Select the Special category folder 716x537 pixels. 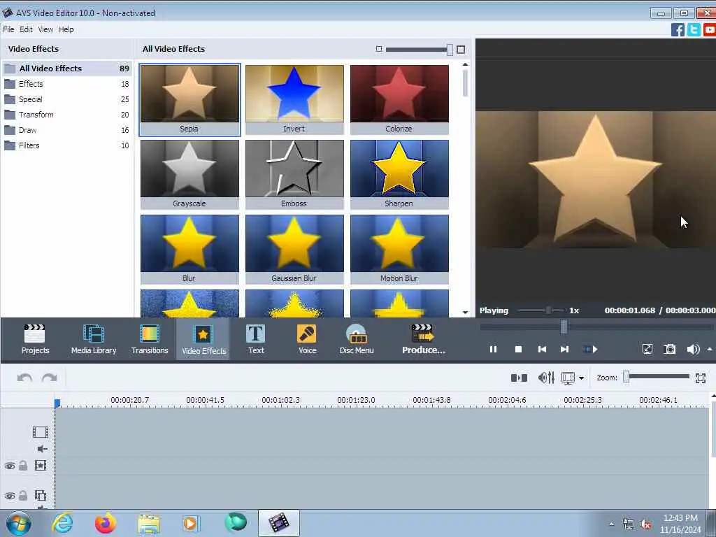point(67,99)
